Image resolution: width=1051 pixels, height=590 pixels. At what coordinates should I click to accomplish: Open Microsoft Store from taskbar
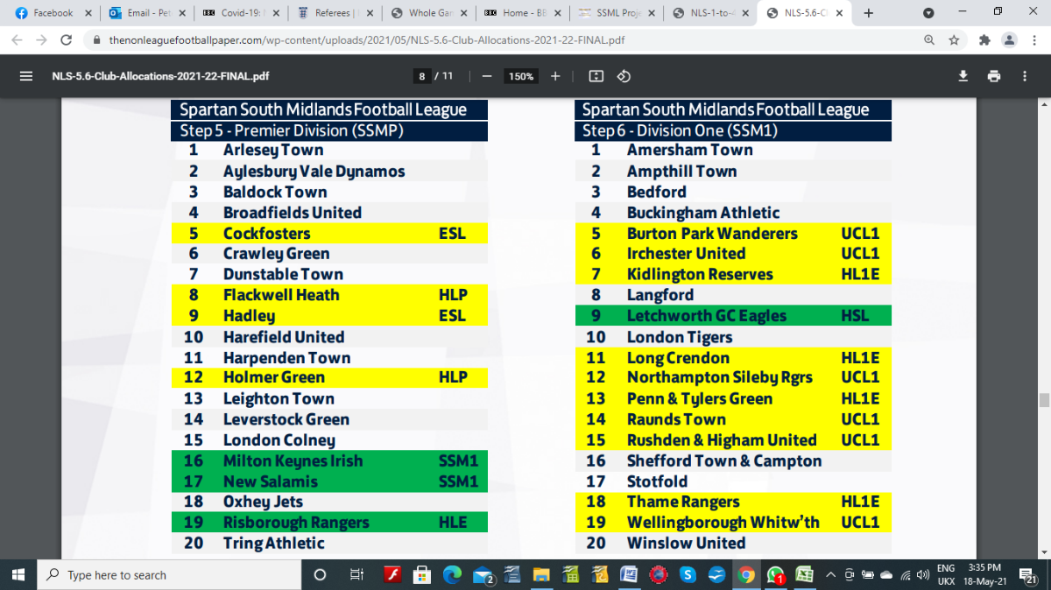(x=421, y=575)
